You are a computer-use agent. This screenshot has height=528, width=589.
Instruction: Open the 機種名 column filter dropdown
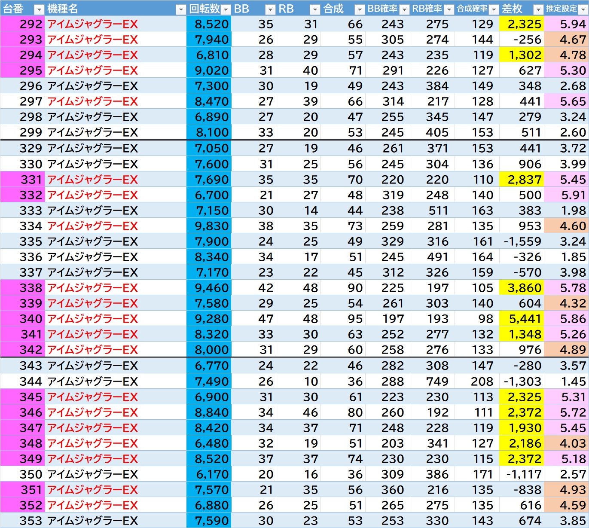click(x=181, y=9)
